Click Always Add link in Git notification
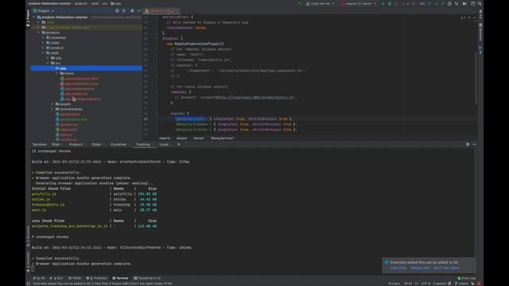Screen dimensions: 509x286 [x=420, y=268]
